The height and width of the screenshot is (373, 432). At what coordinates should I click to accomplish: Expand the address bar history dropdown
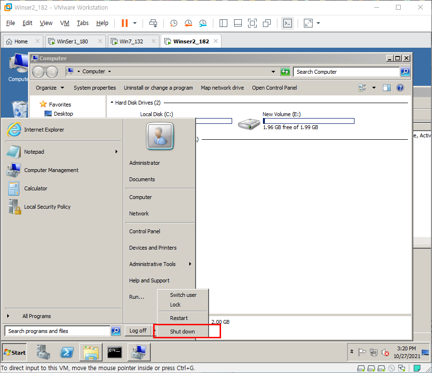pyautogui.click(x=273, y=72)
